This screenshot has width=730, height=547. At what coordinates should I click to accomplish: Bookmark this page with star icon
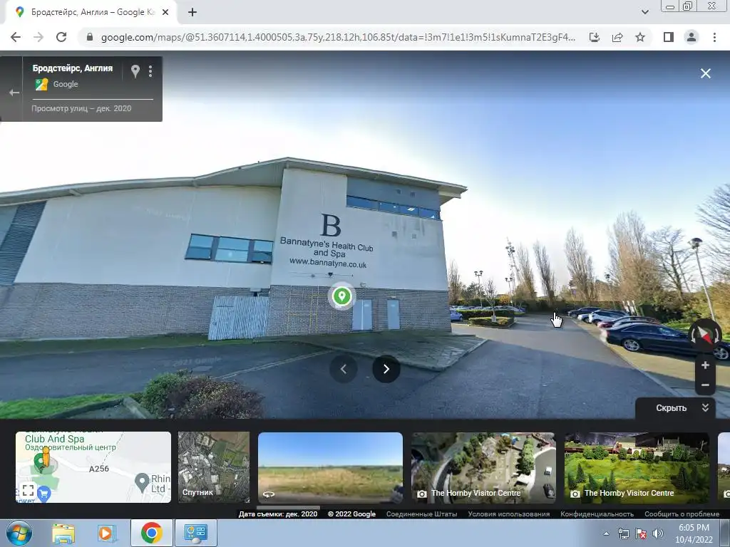tap(640, 37)
